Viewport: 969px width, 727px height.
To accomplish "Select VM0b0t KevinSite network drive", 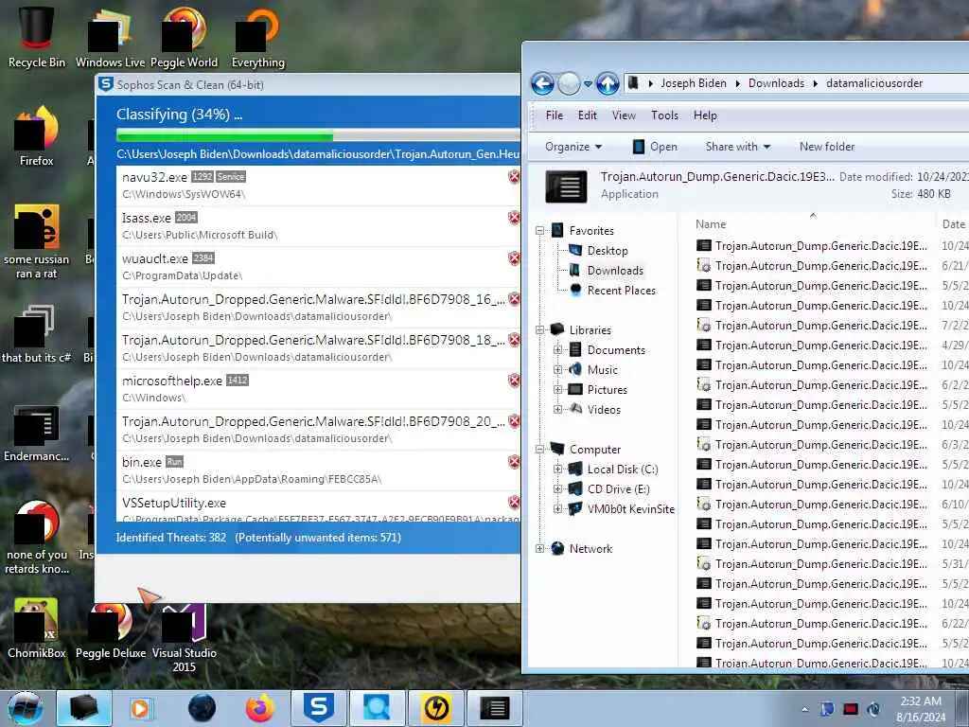I will coord(621,508).
